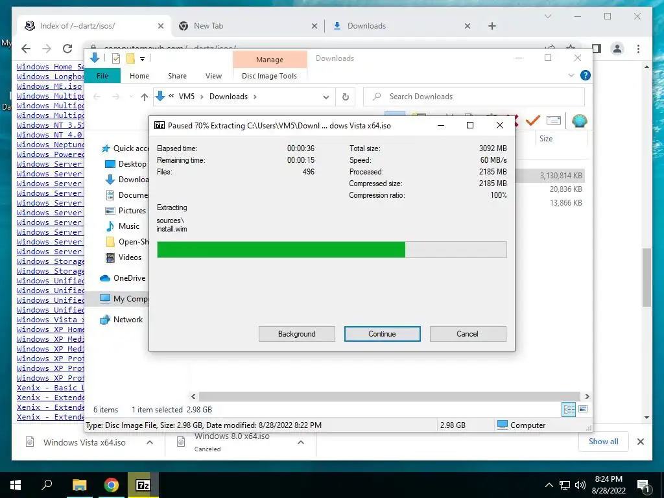Image resolution: width=664 pixels, height=498 pixels.
Task: Collapse the Explorer ribbon with the chevron
Action: [571, 75]
